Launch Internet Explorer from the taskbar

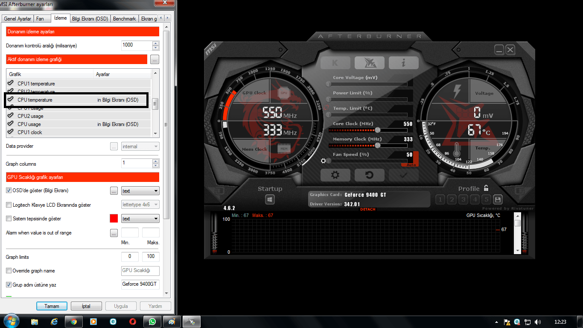click(x=54, y=322)
